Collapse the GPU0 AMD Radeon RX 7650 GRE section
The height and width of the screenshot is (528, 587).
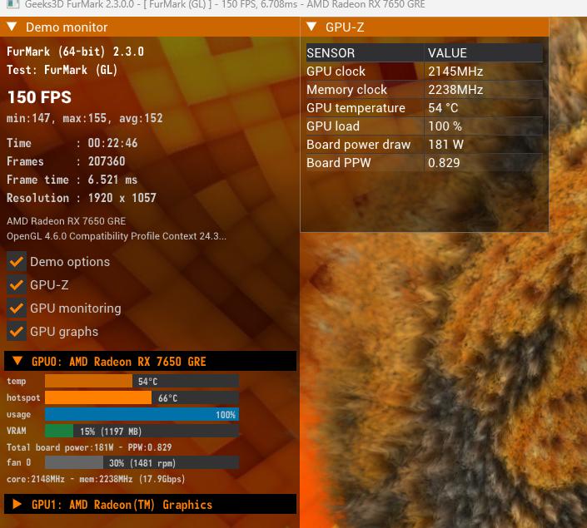tap(17, 361)
